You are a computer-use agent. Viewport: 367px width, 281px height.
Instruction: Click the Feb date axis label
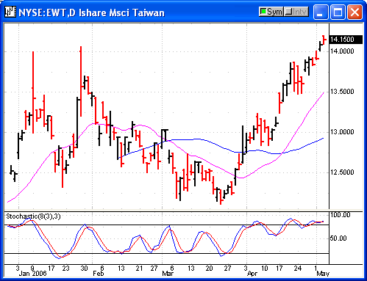tap(99, 274)
